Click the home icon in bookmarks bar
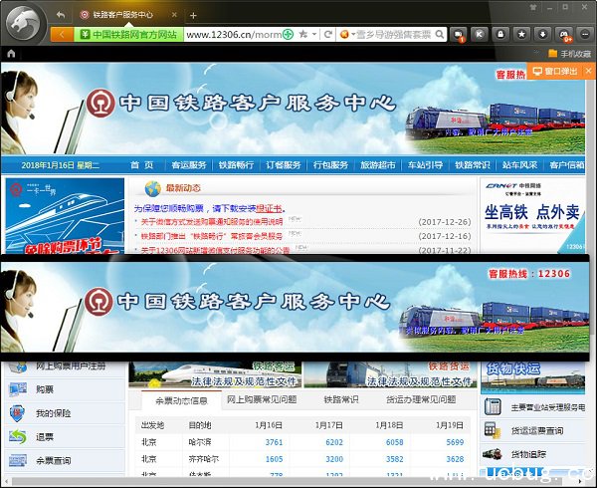Image resolution: width=597 pixels, height=488 pixels. (11, 52)
